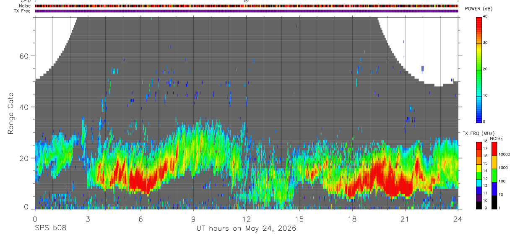Click the TX FRQ (MHz) color bar
This screenshot has height=237, width=515.
point(479,176)
